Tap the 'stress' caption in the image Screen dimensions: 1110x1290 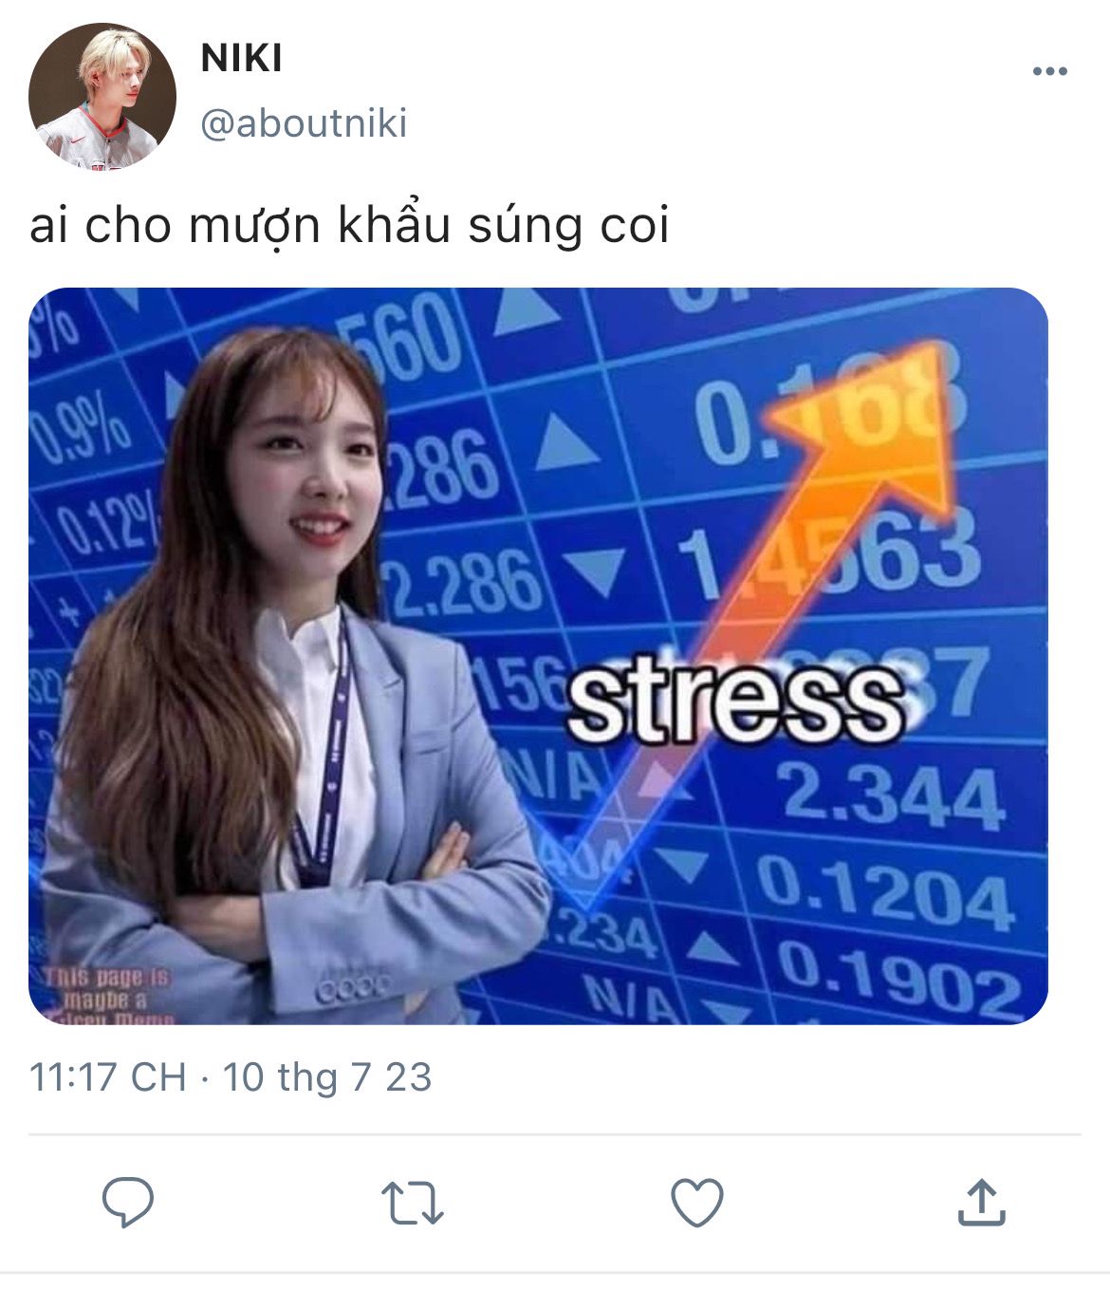point(735,702)
